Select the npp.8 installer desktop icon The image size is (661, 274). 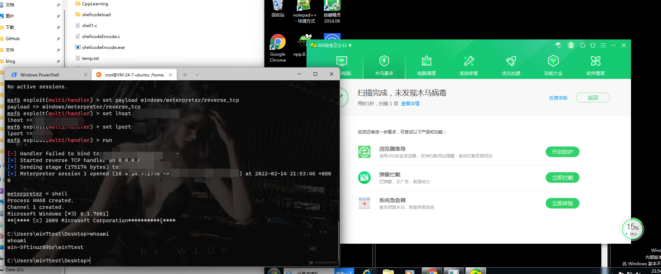point(301,45)
